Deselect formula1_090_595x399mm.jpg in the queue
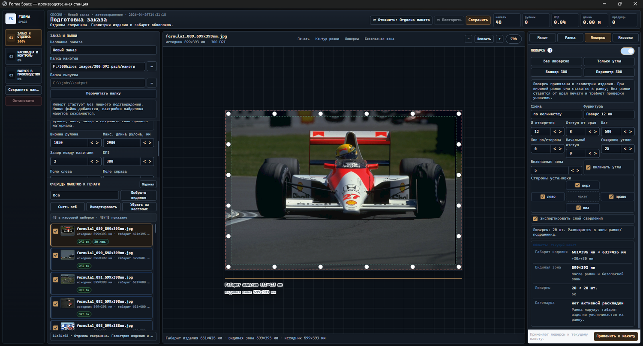The width and height of the screenshot is (643, 346). pos(55,255)
